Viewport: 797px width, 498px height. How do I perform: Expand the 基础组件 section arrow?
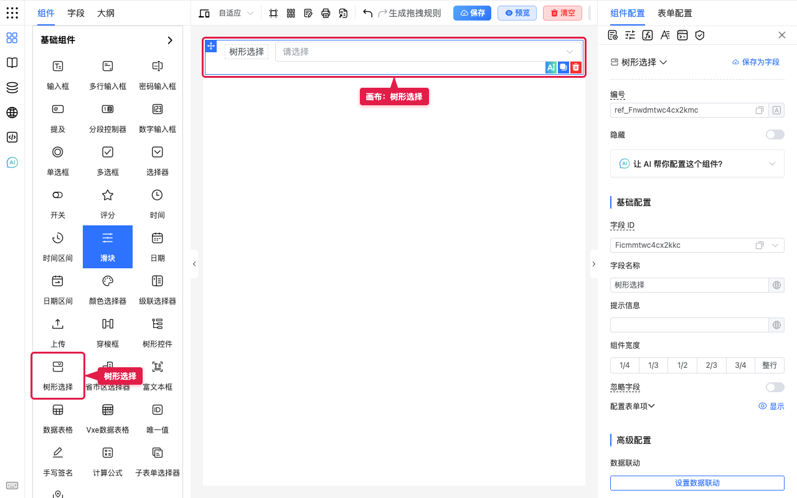tap(170, 40)
